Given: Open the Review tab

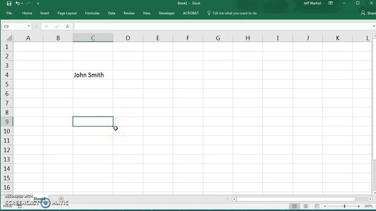Looking at the screenshot, I should (129, 13).
